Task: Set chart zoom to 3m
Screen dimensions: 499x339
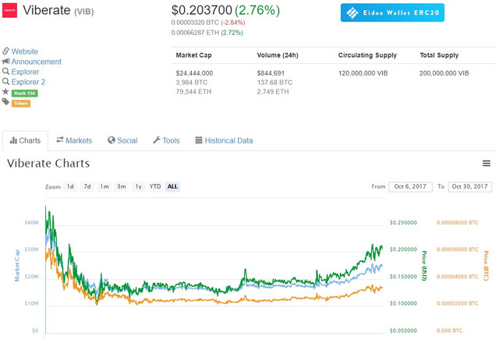Action: (122, 187)
